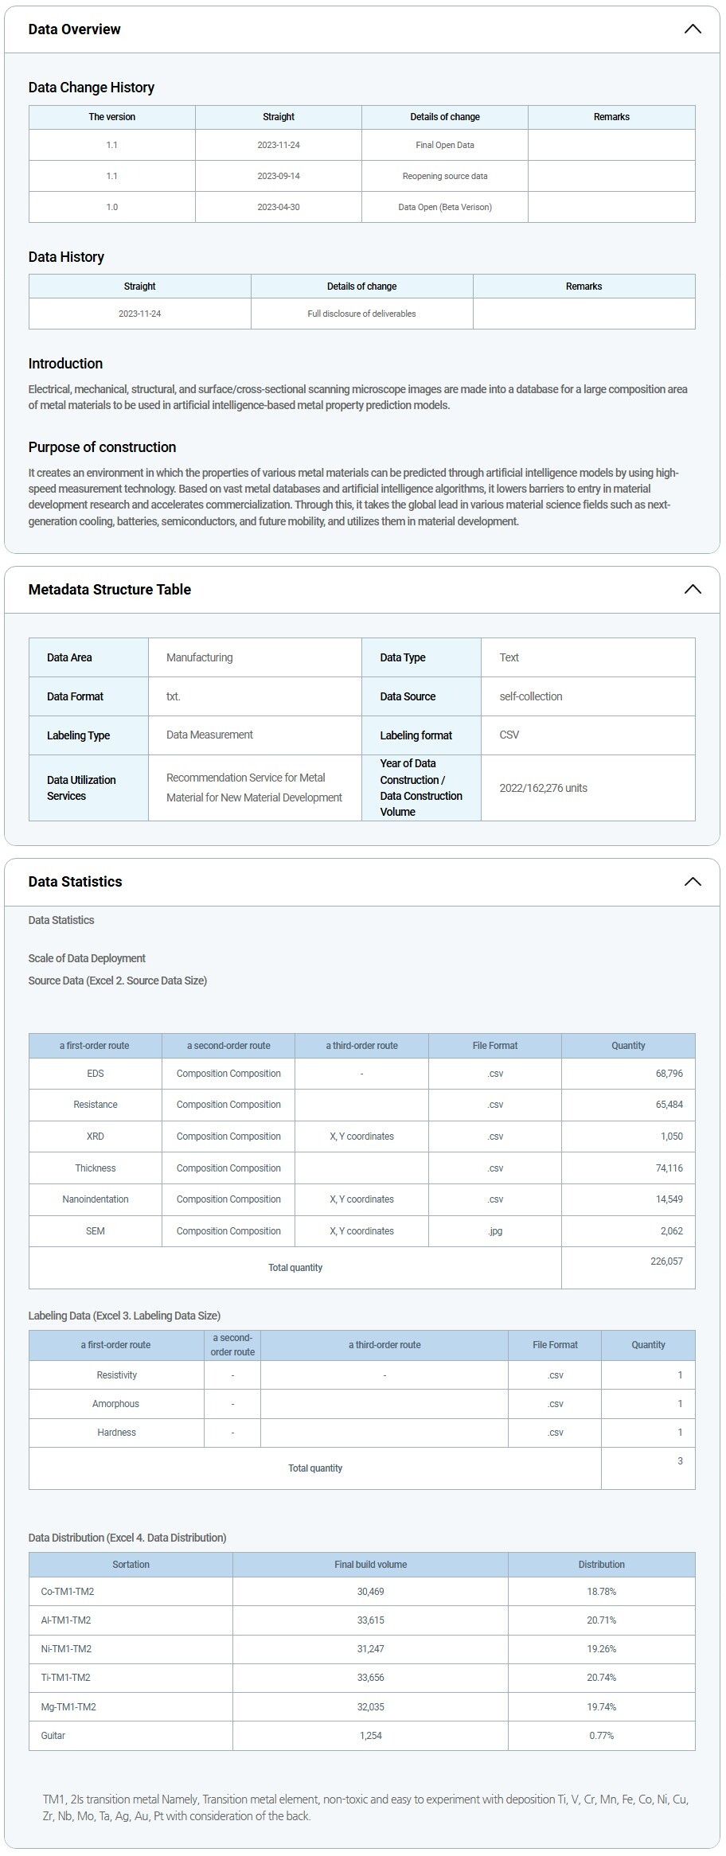Click the Metadata Structure Table title
The width and height of the screenshot is (726, 1856).
coord(109,590)
